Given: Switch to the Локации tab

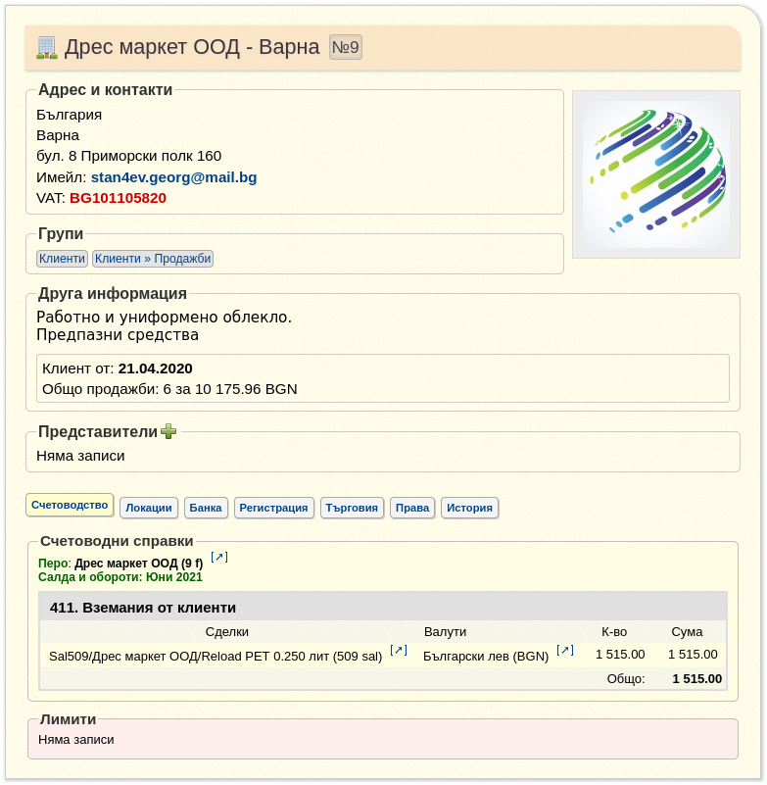Looking at the screenshot, I should click(149, 508).
